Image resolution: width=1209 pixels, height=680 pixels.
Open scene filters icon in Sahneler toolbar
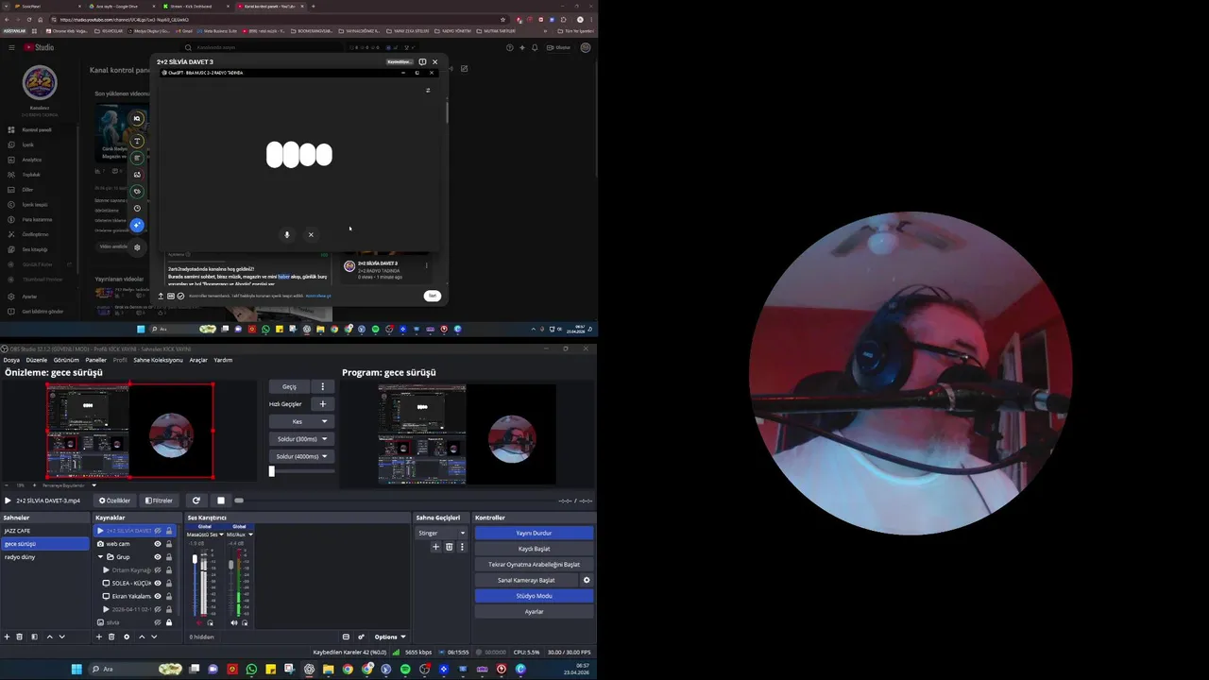click(34, 637)
